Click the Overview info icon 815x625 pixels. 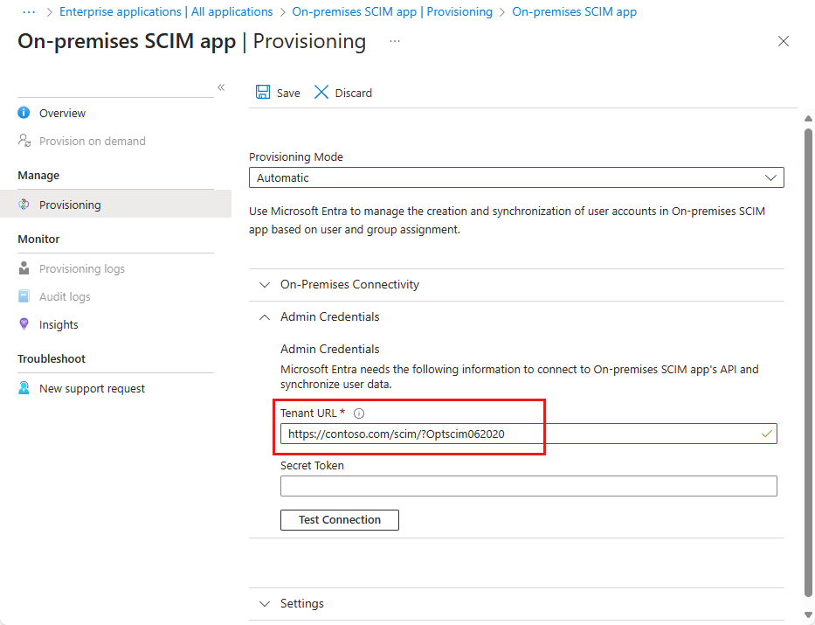coord(24,112)
